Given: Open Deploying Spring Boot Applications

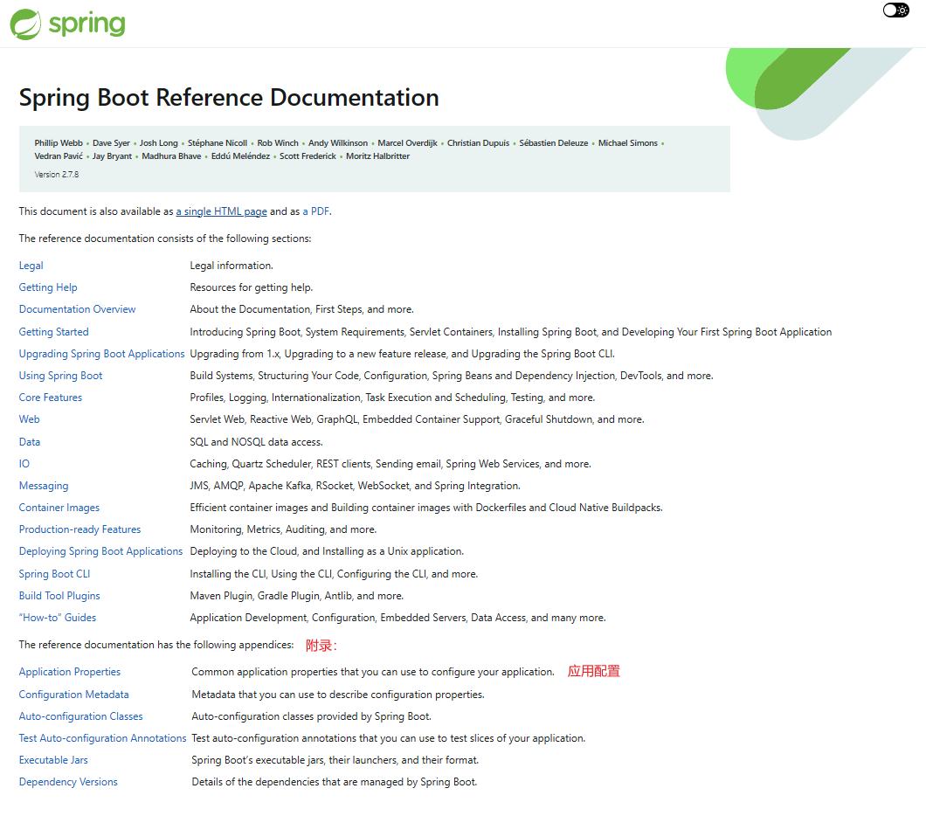Looking at the screenshot, I should click(101, 551).
